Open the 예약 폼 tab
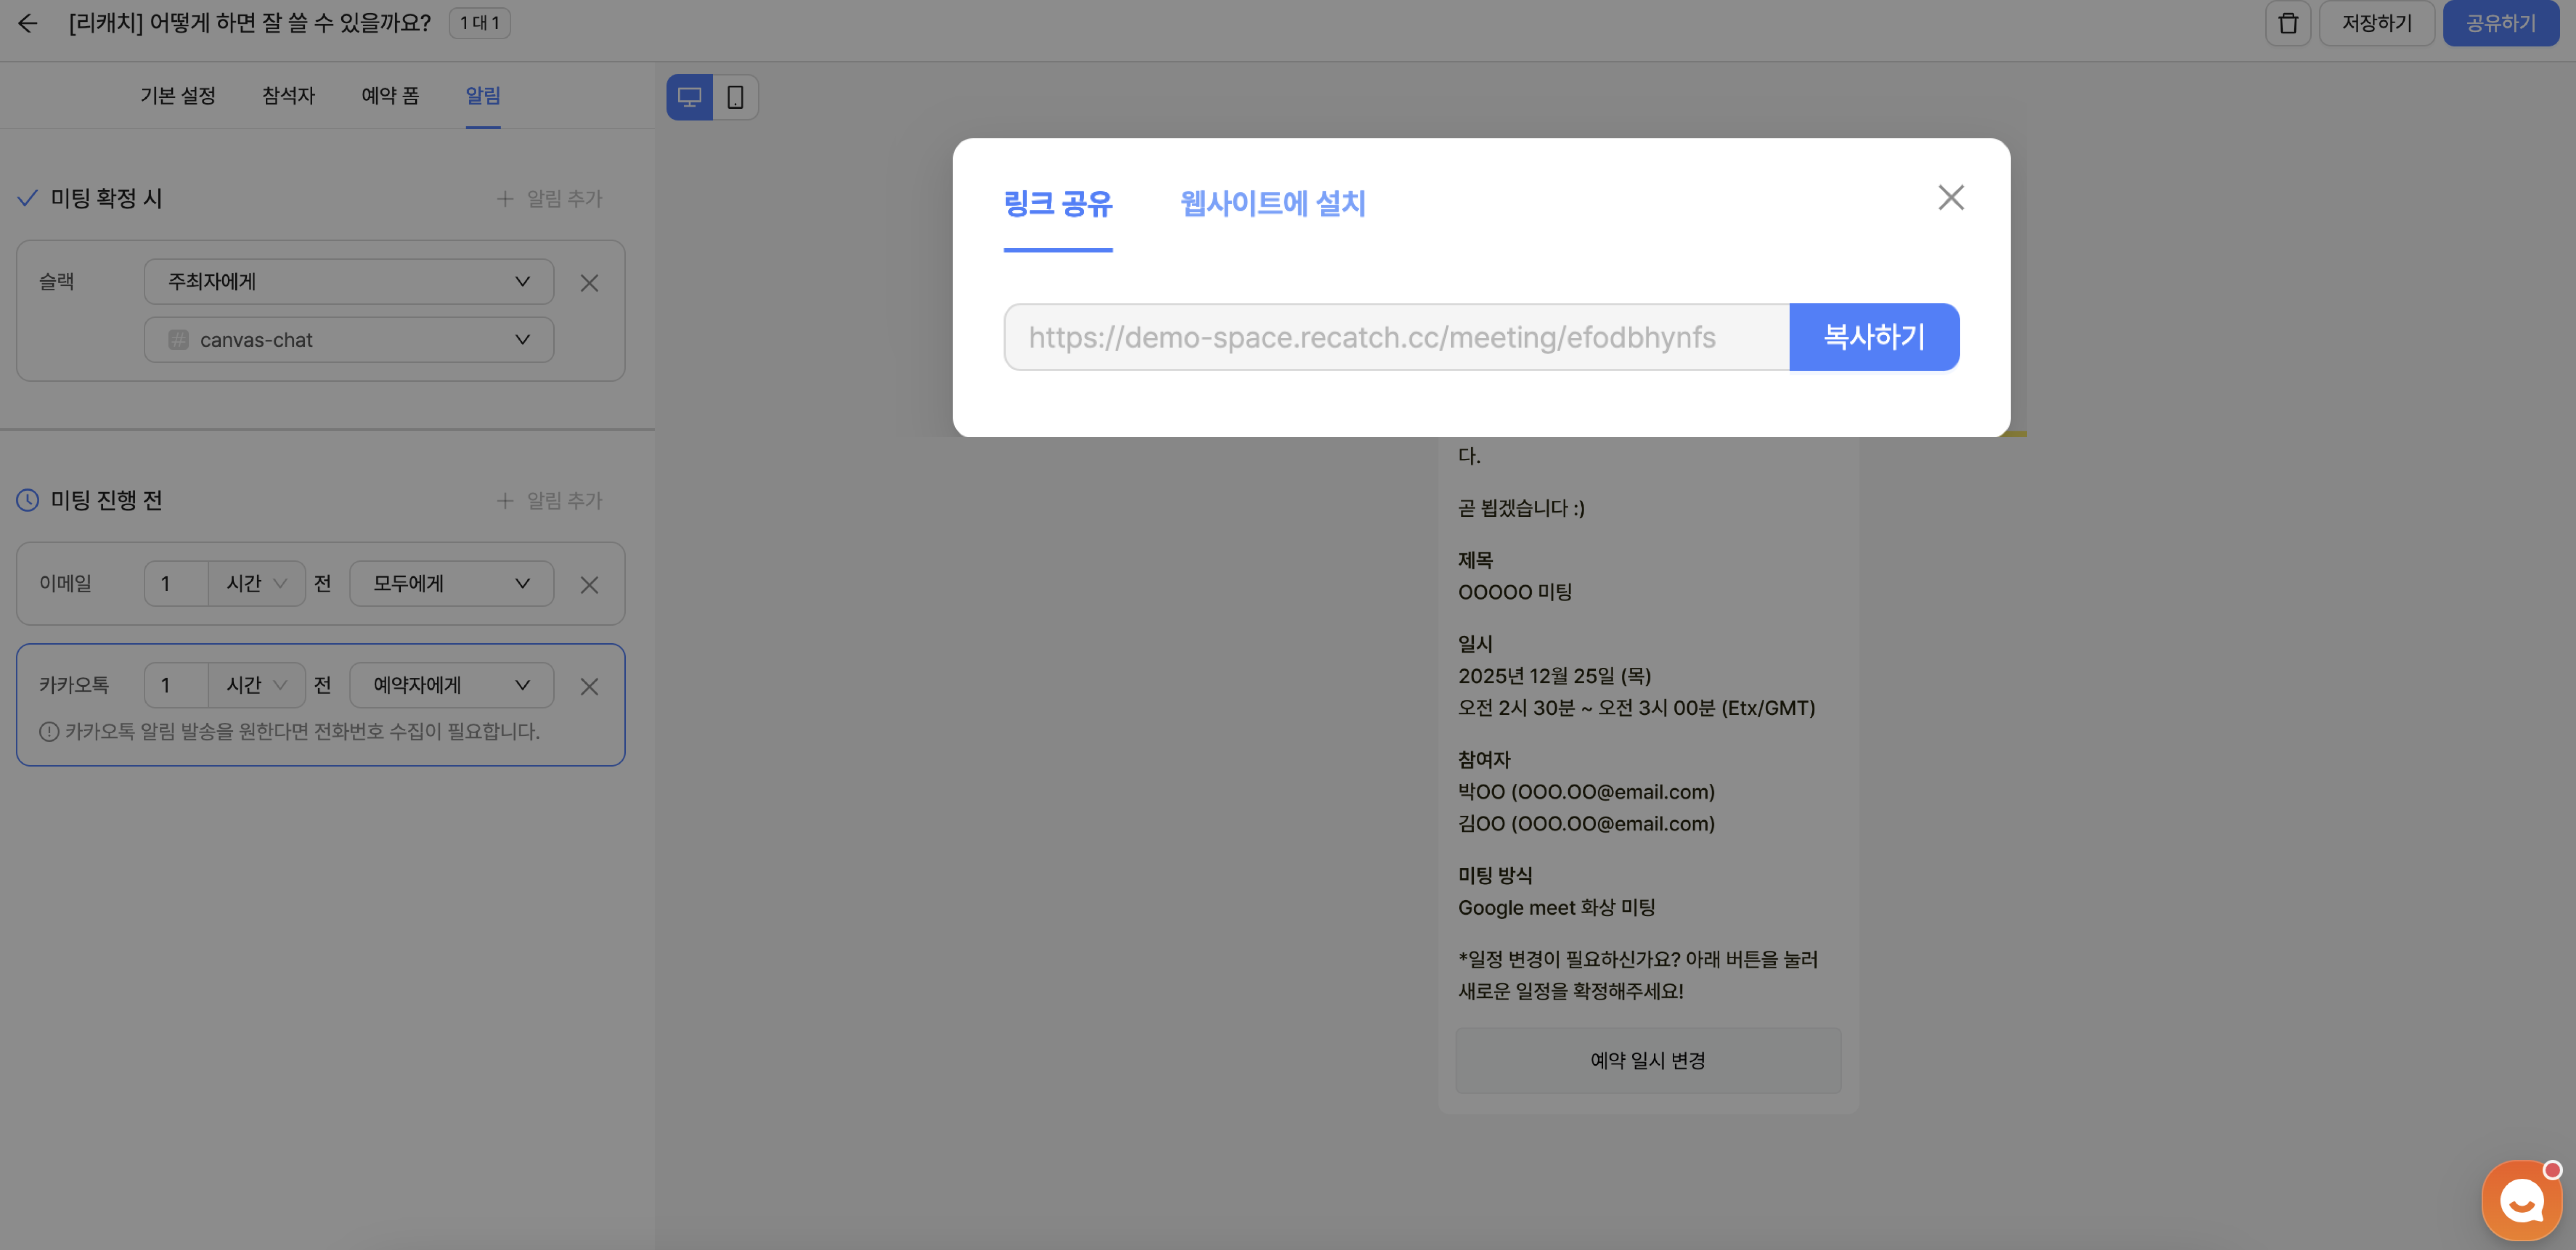 click(390, 96)
